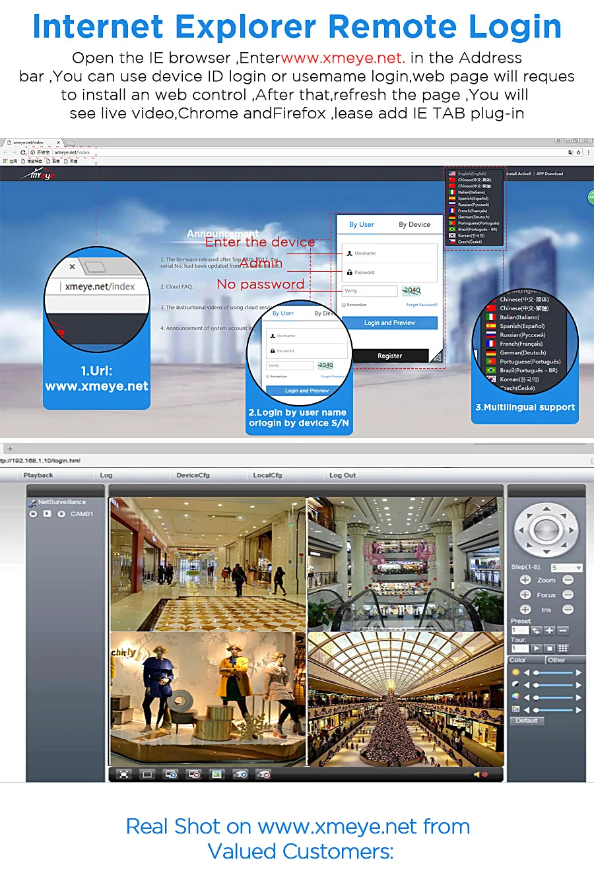Viewport: 594px width, 875px height.
Task: Pan camera right with PTZ right arrow
Action: click(571, 531)
